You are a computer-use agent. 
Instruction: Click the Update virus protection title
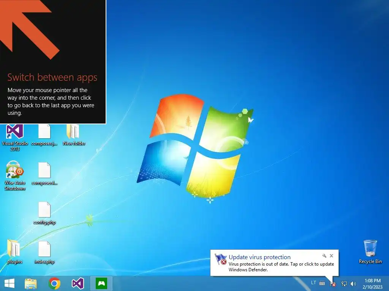pyautogui.click(x=259, y=257)
